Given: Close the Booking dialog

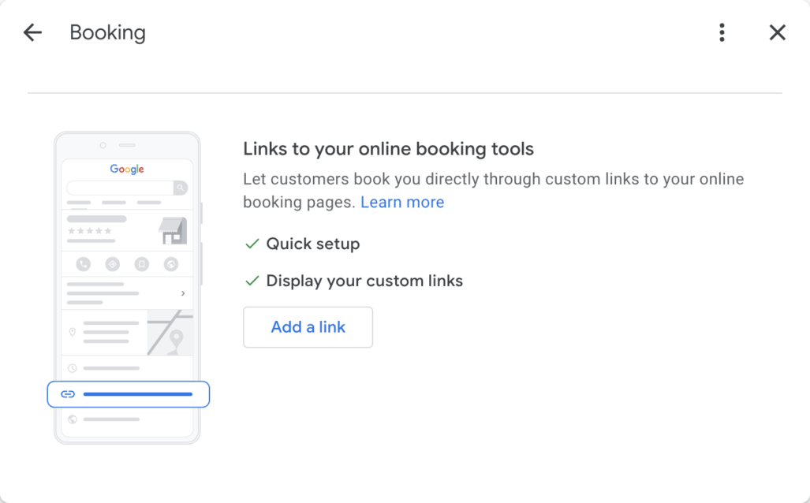Looking at the screenshot, I should pos(778,32).
